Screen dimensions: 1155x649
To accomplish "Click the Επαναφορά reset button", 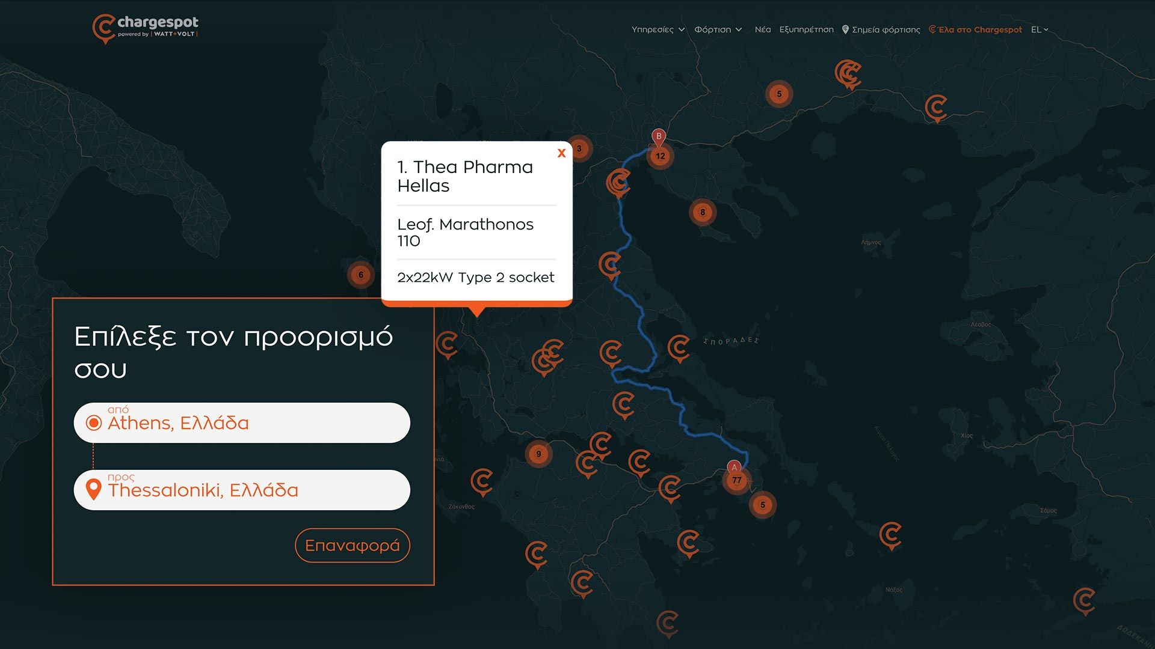I will [353, 546].
